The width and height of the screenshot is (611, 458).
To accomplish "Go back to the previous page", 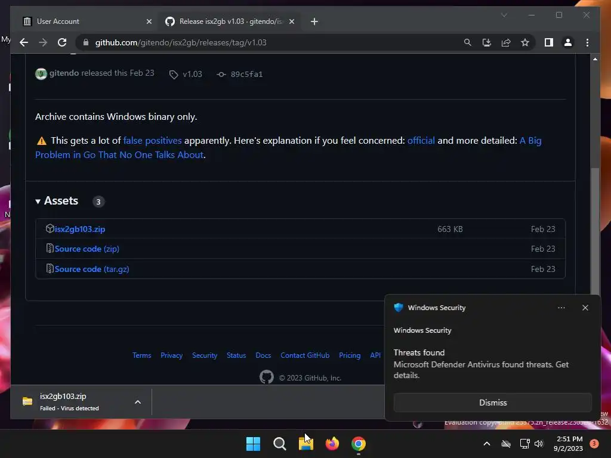I will [24, 42].
